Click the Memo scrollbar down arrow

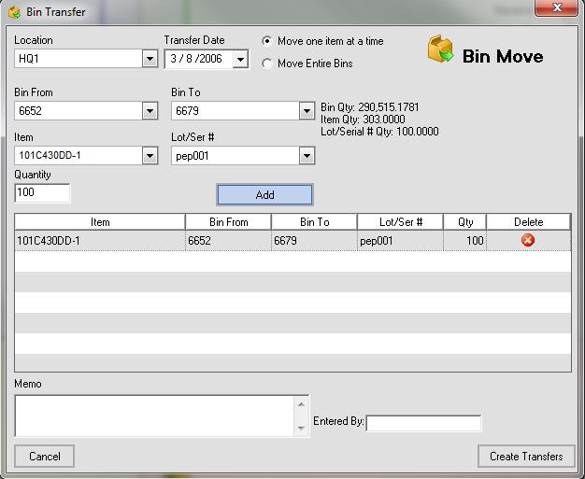(301, 429)
